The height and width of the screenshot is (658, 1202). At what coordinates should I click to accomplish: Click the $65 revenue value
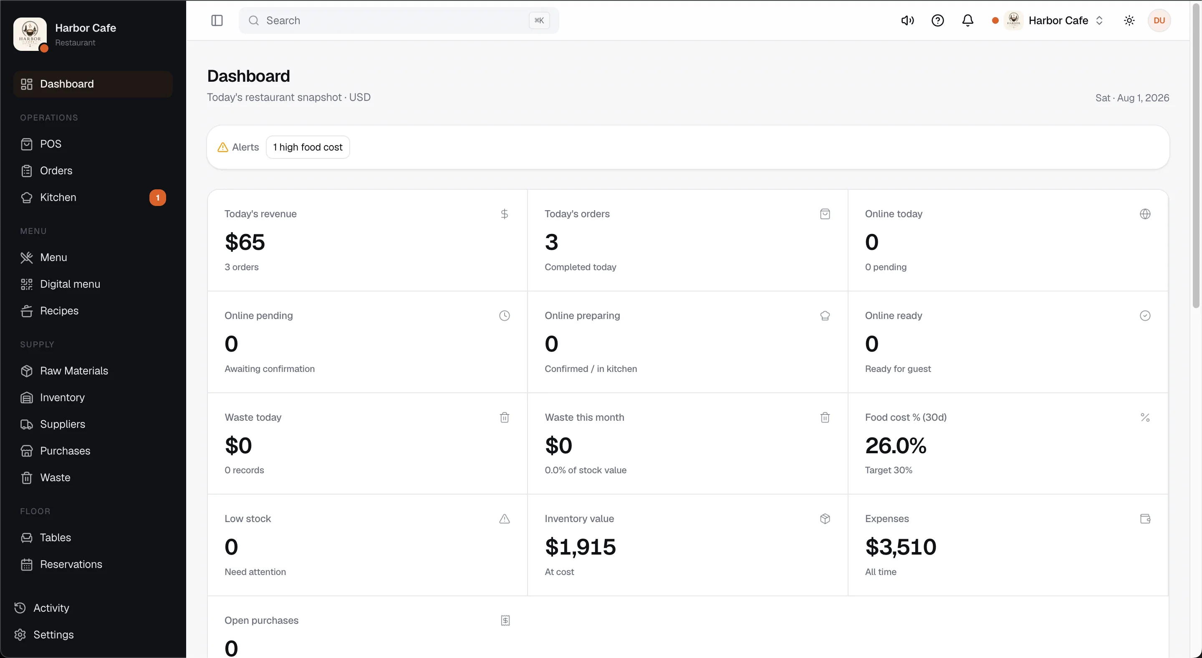coord(245,242)
